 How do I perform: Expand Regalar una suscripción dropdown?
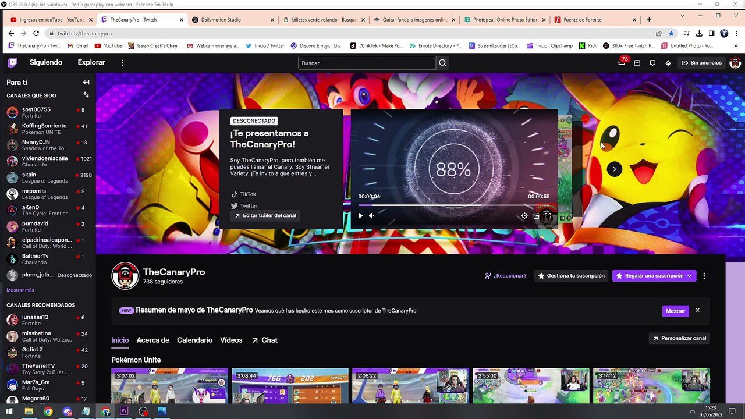[x=689, y=276]
